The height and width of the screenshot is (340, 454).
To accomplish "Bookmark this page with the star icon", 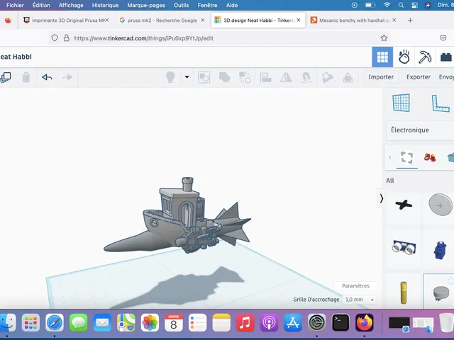I will (384, 38).
